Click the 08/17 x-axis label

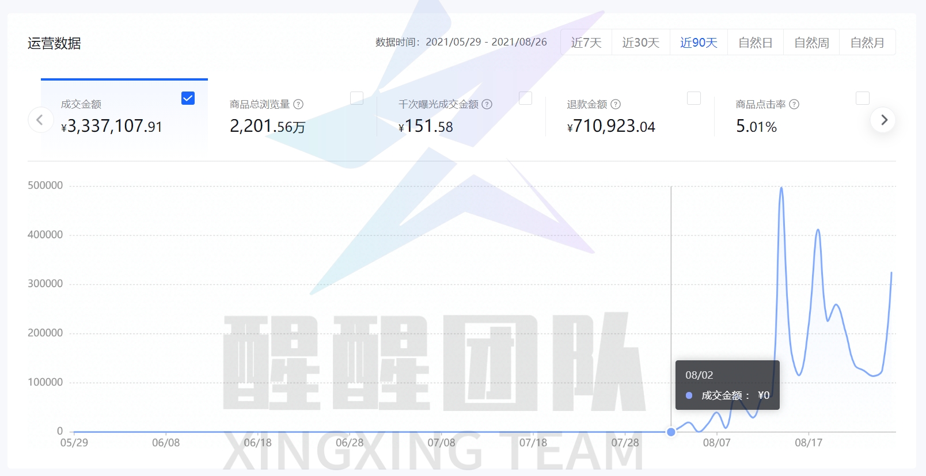click(809, 443)
